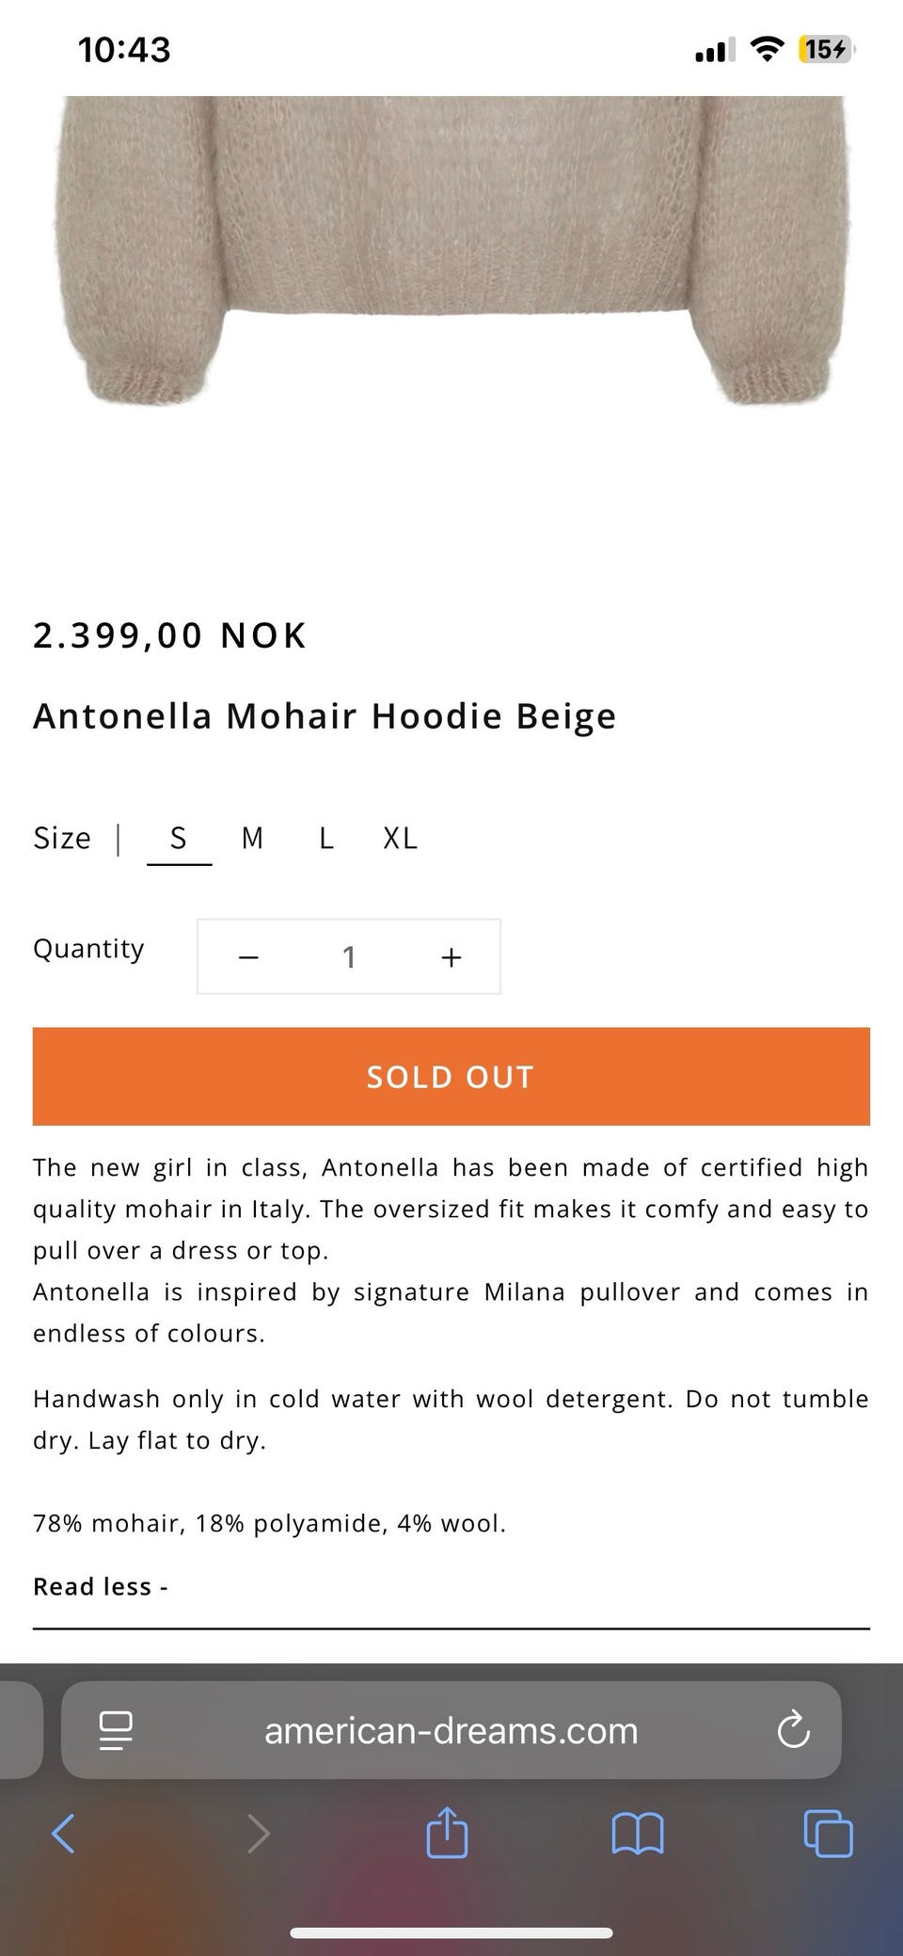Open the Safari share sheet icon
Viewport: 903px width, 1956px height.
click(447, 1832)
